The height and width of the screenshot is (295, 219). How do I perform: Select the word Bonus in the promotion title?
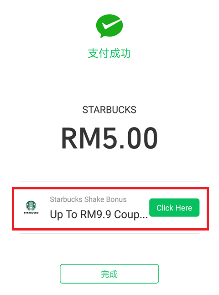point(116,199)
